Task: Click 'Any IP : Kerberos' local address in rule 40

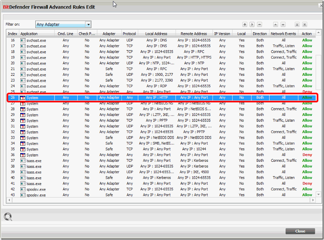Action: tap(157, 178)
